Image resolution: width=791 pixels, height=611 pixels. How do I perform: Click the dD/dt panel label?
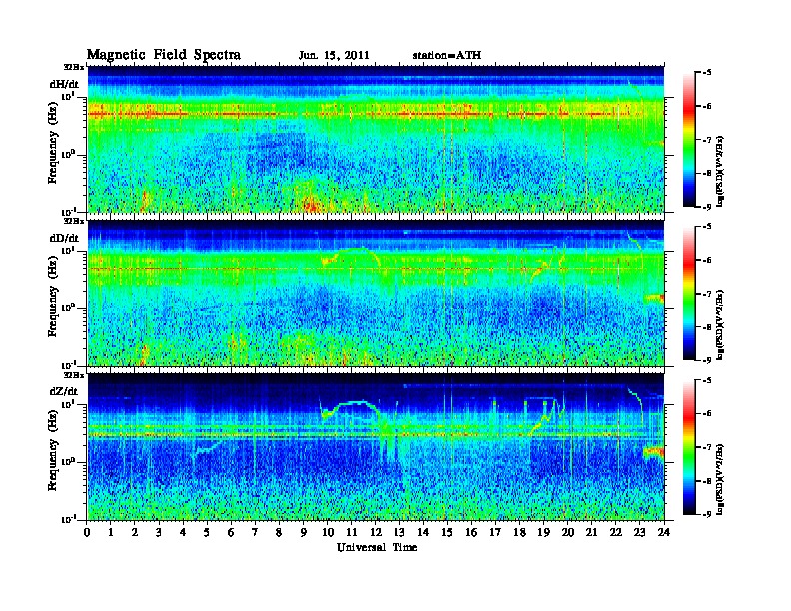(x=64, y=238)
